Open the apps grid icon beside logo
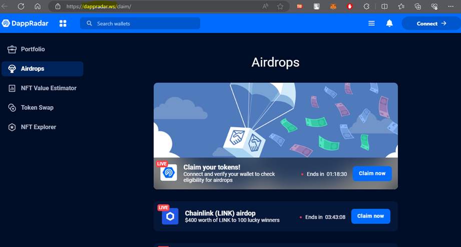Screen dimensions: 461x247 (x=63, y=23)
